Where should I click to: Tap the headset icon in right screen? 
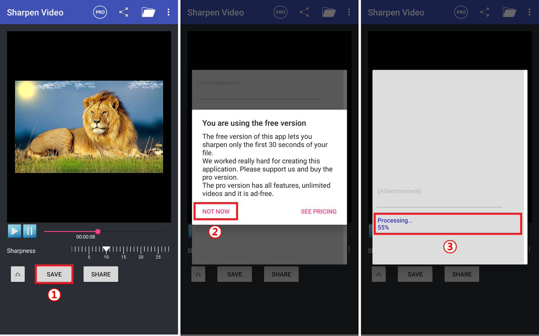pos(379,274)
